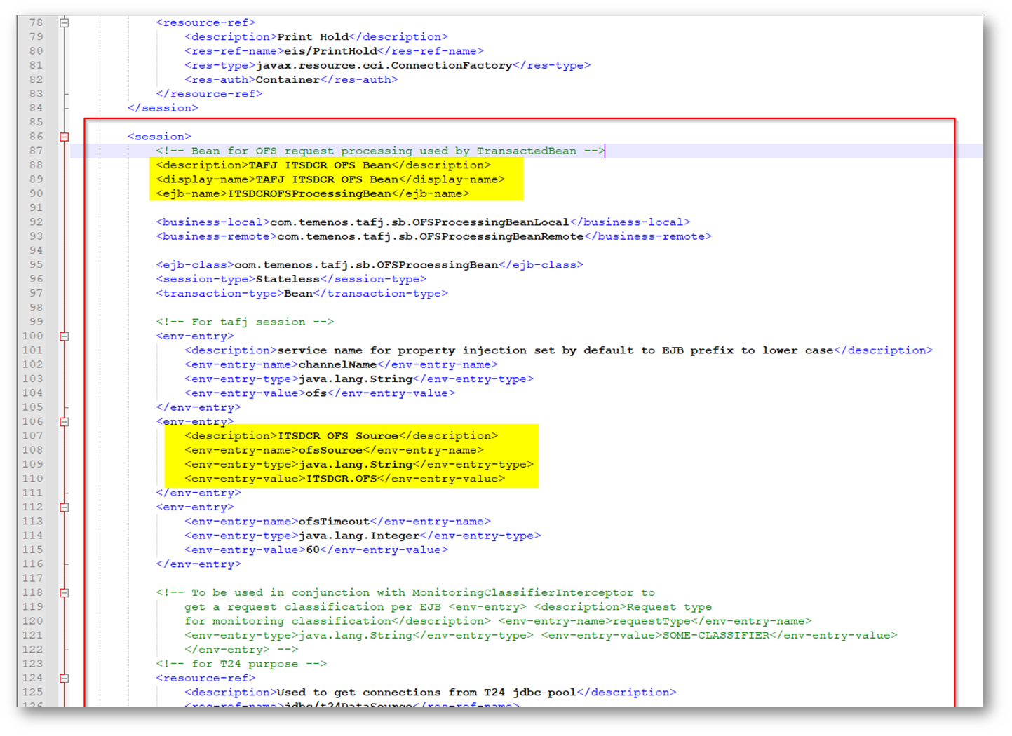Click line number 95 in the margin
The image size is (1012, 736).
(x=36, y=265)
